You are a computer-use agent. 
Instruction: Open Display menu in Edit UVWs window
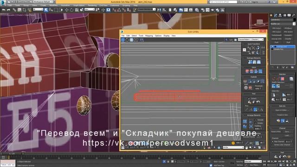[x=167, y=36]
